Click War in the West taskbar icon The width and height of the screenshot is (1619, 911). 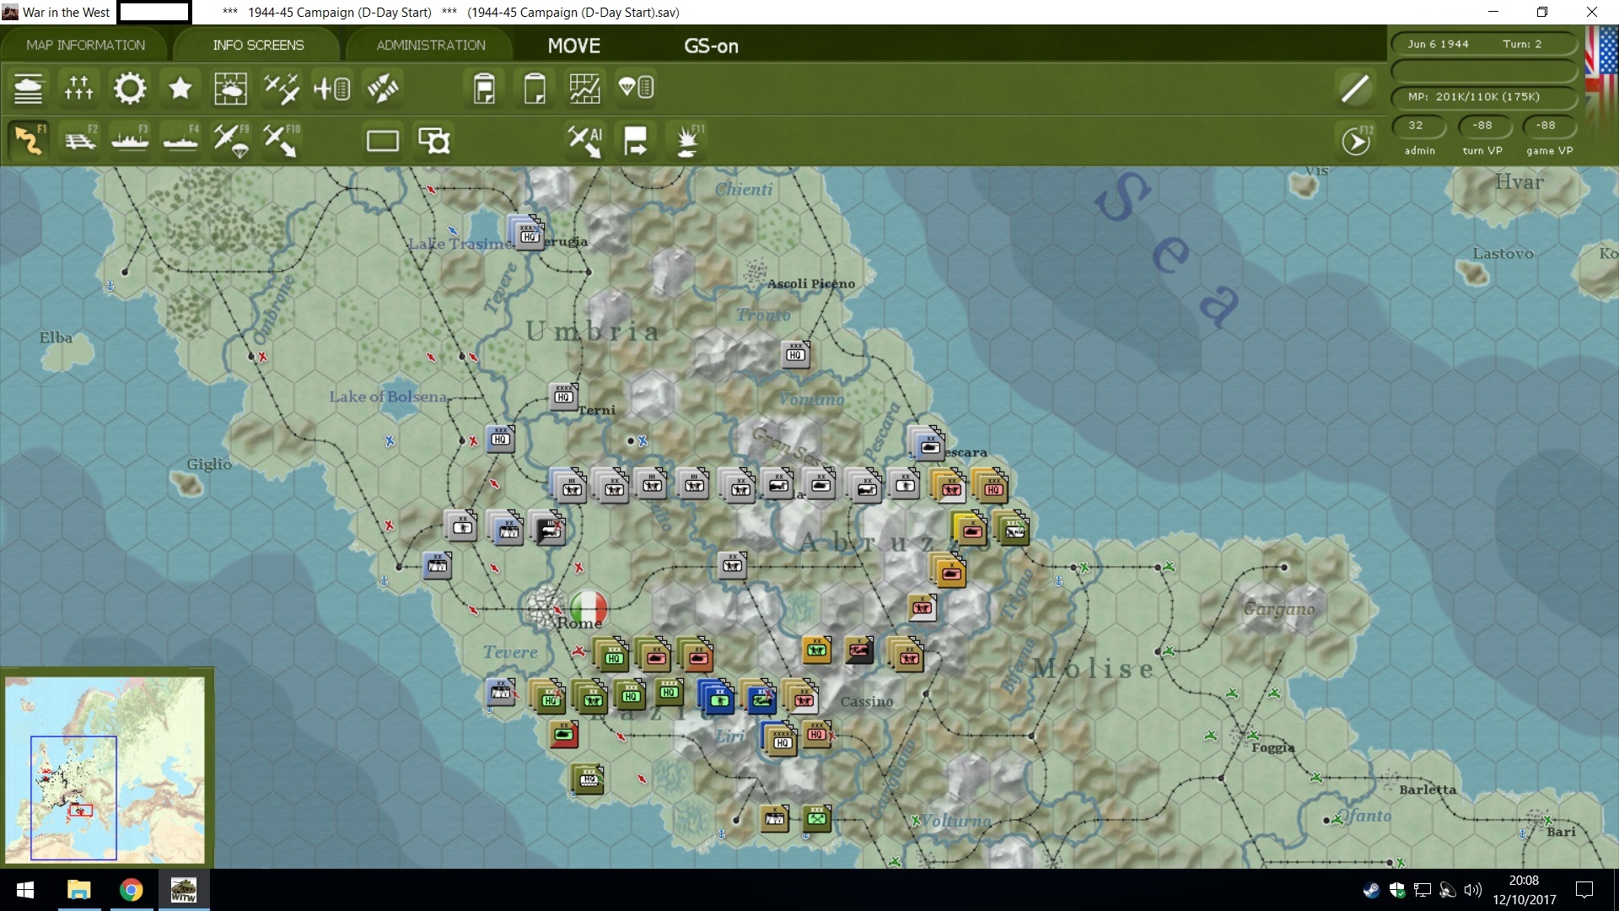click(183, 890)
